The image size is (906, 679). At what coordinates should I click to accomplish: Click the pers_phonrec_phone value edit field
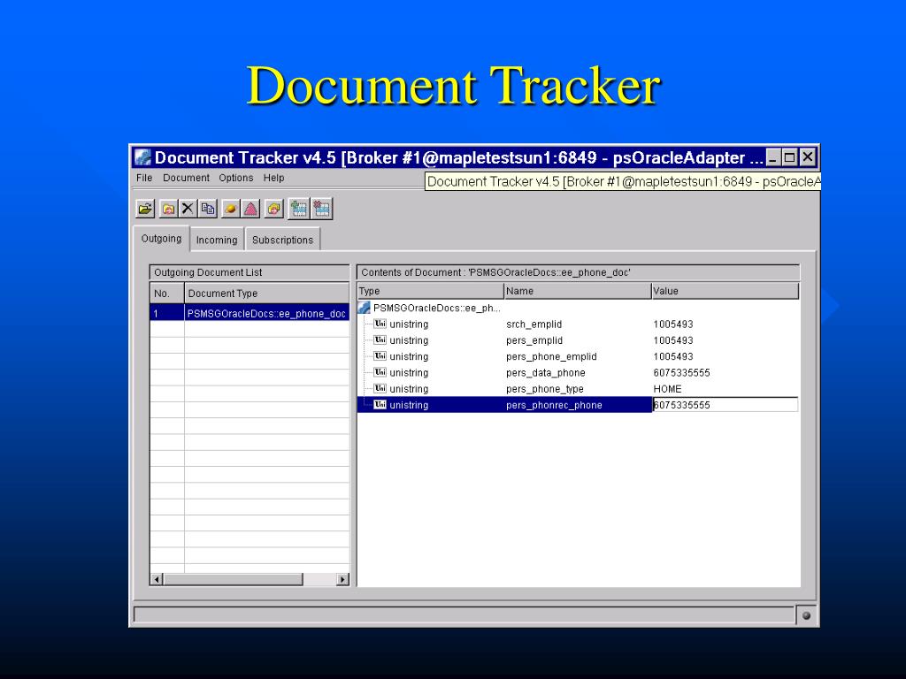coord(726,405)
